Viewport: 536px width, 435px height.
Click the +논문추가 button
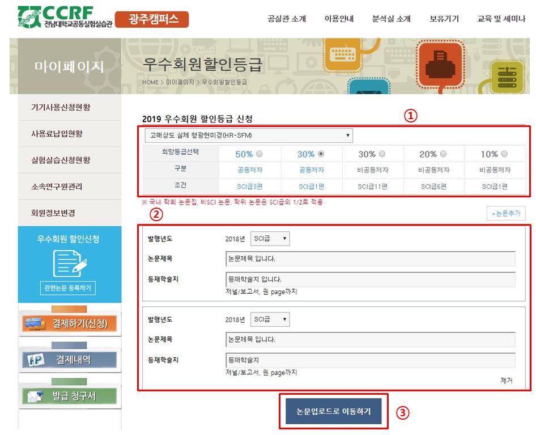506,213
